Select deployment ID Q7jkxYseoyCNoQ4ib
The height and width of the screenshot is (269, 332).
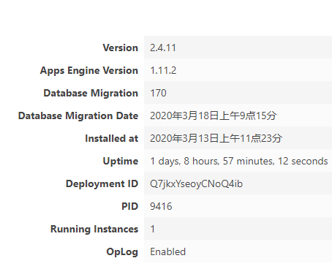[x=197, y=183]
